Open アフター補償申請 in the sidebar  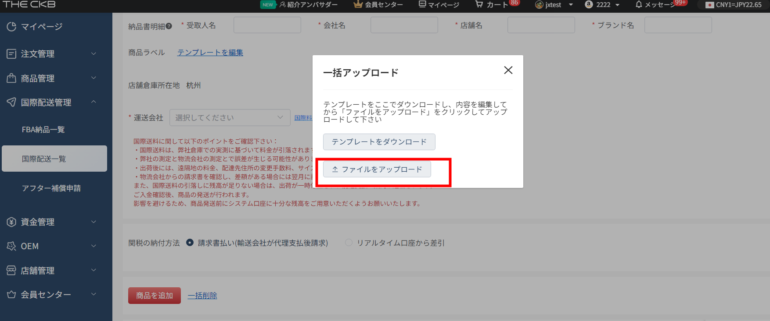coord(51,188)
